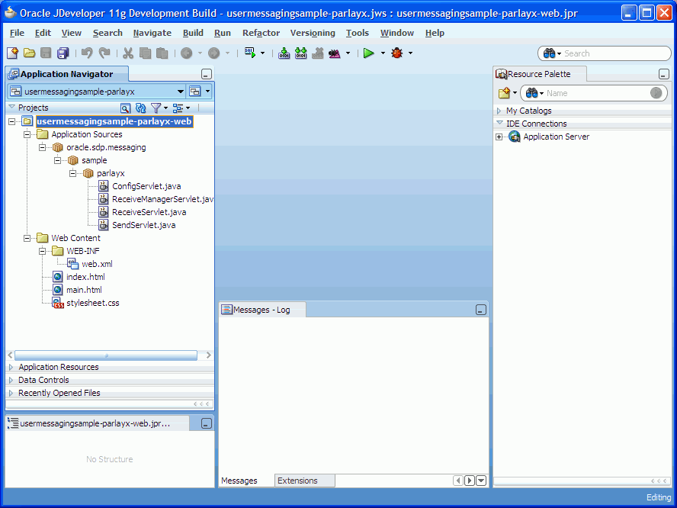This screenshot has height=508, width=677.
Task: Click the log tabs scroll right arrow
Action: click(470, 481)
